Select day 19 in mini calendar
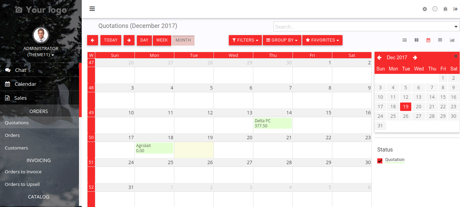Screen dimensions: 460x207 pyautogui.click(x=406, y=107)
